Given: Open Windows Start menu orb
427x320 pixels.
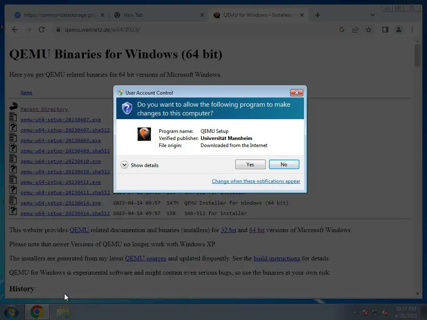Looking at the screenshot, I should 11,312.
